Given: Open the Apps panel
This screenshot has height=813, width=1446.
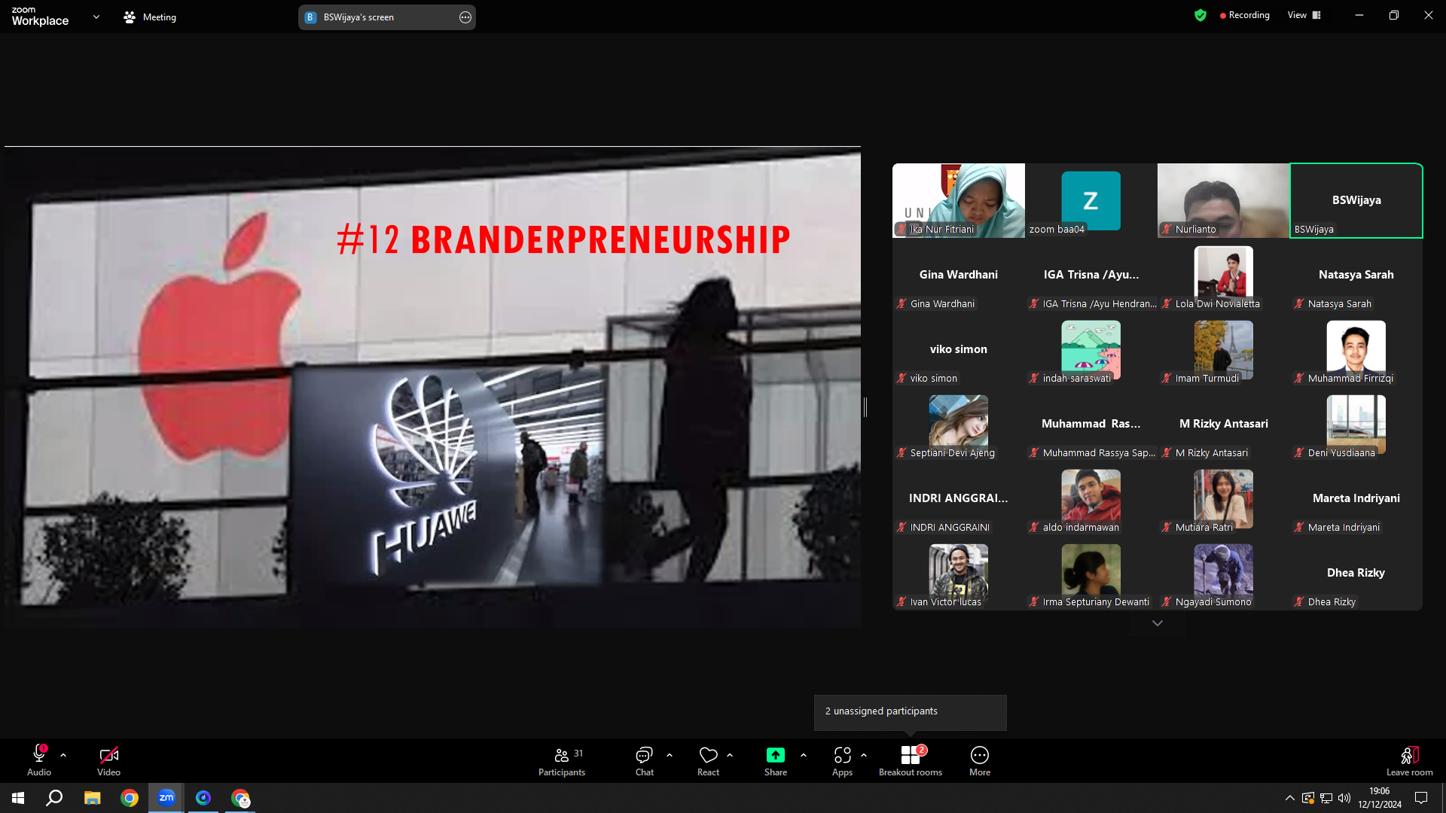Looking at the screenshot, I should [842, 760].
